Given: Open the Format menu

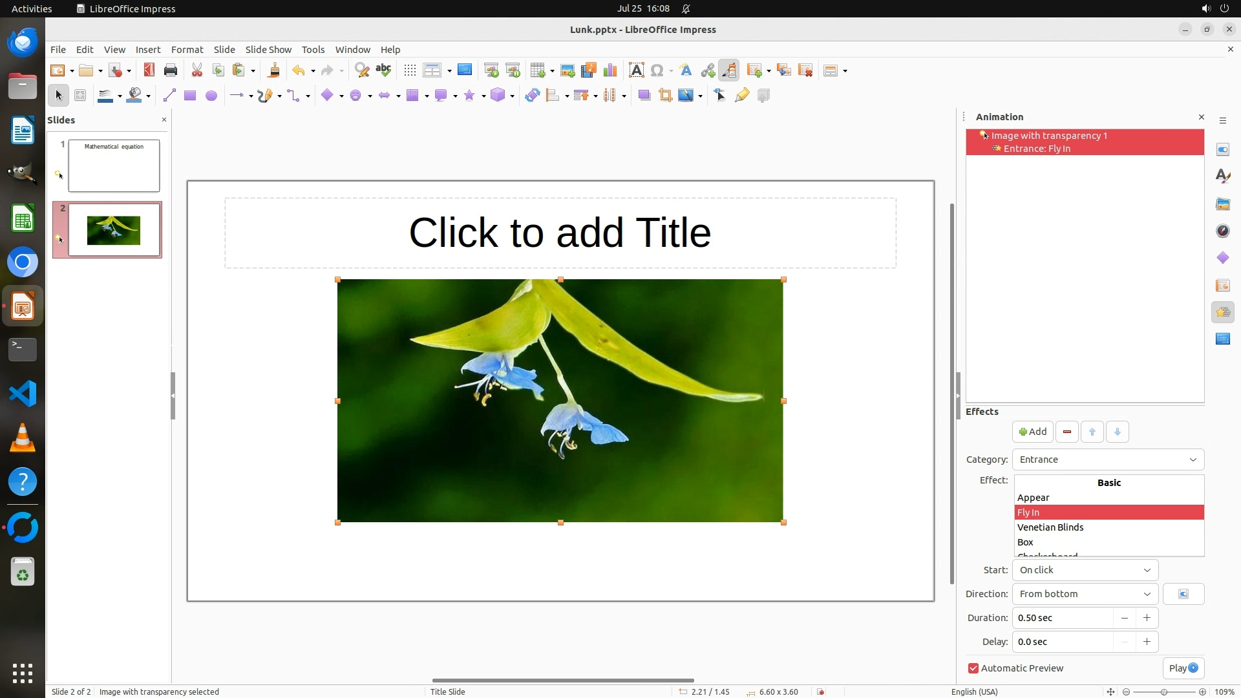Looking at the screenshot, I should point(187,50).
